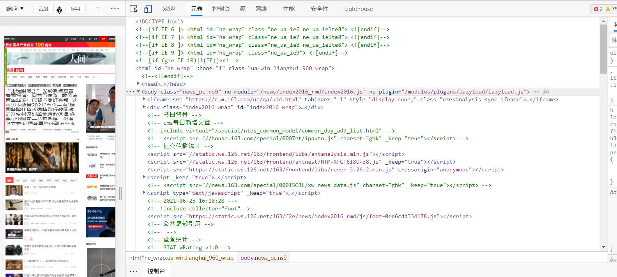This screenshot has width=617, height=277.
Task: Select the include virtual common_day_add_list.html comment
Action: click(271, 131)
